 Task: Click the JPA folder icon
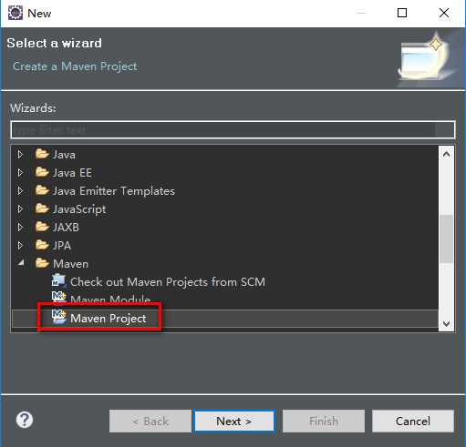tap(42, 245)
